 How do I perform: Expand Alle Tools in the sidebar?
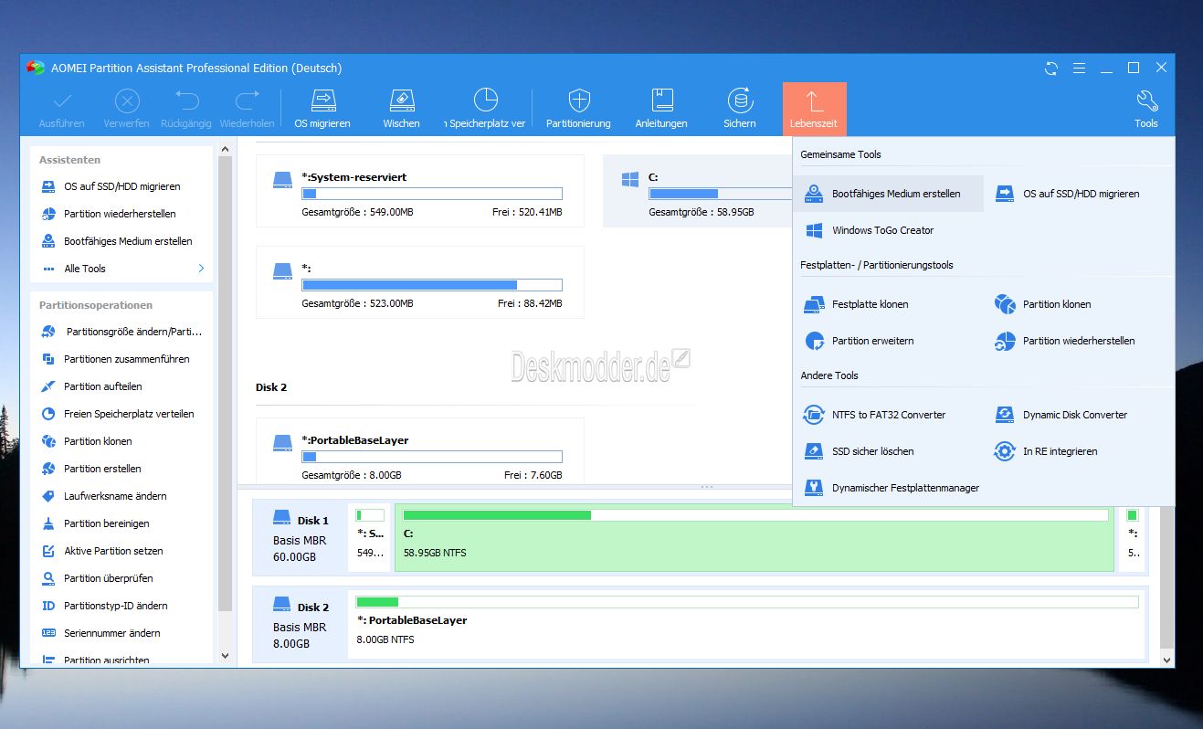[x=121, y=269]
